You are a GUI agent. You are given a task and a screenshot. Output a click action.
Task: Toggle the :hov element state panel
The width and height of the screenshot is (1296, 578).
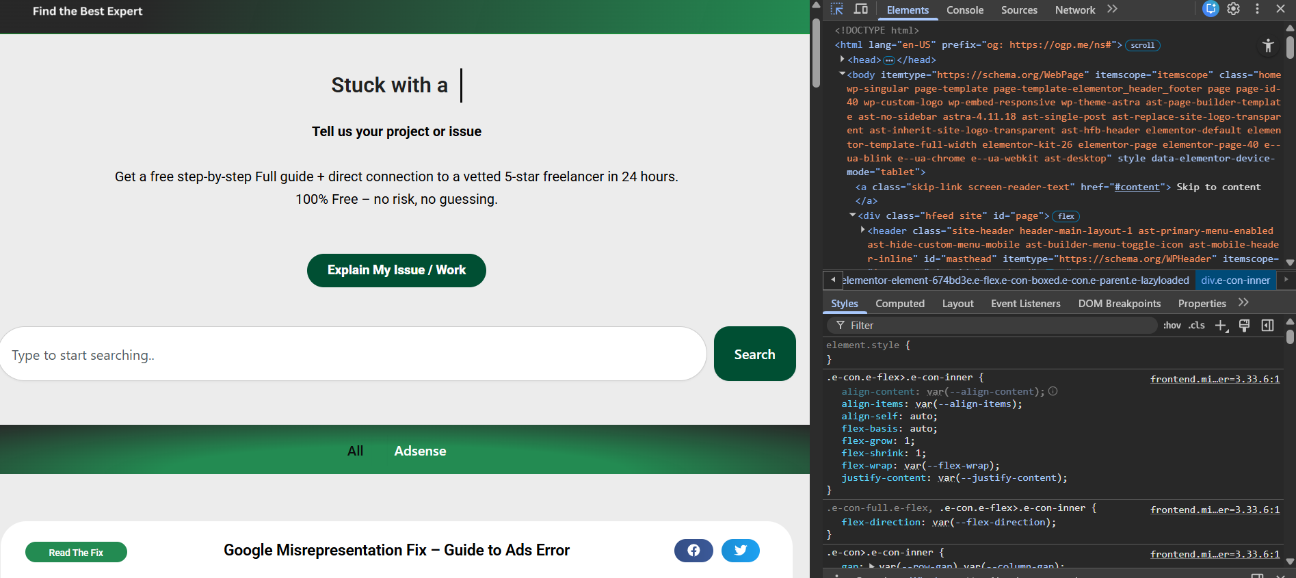[x=1172, y=326]
